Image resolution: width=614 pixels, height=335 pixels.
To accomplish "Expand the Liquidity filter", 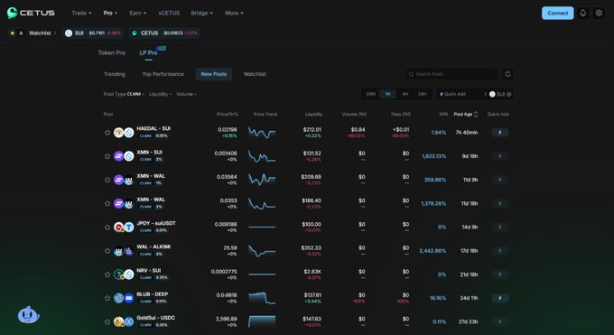I will 160,94.
